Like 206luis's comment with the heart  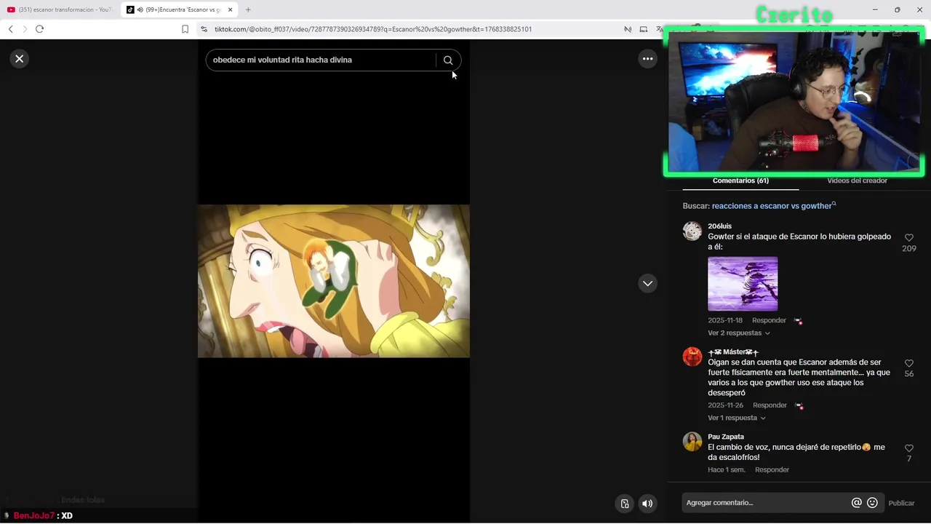[908, 238]
